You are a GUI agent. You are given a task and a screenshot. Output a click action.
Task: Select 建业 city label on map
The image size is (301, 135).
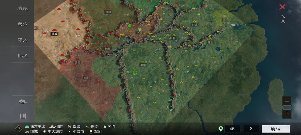[x=210, y=42]
